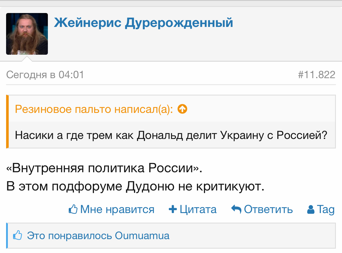Screen dimensions: 342x253
Task: Open Oumuamua's profile from the likes bar
Action: coord(142,236)
